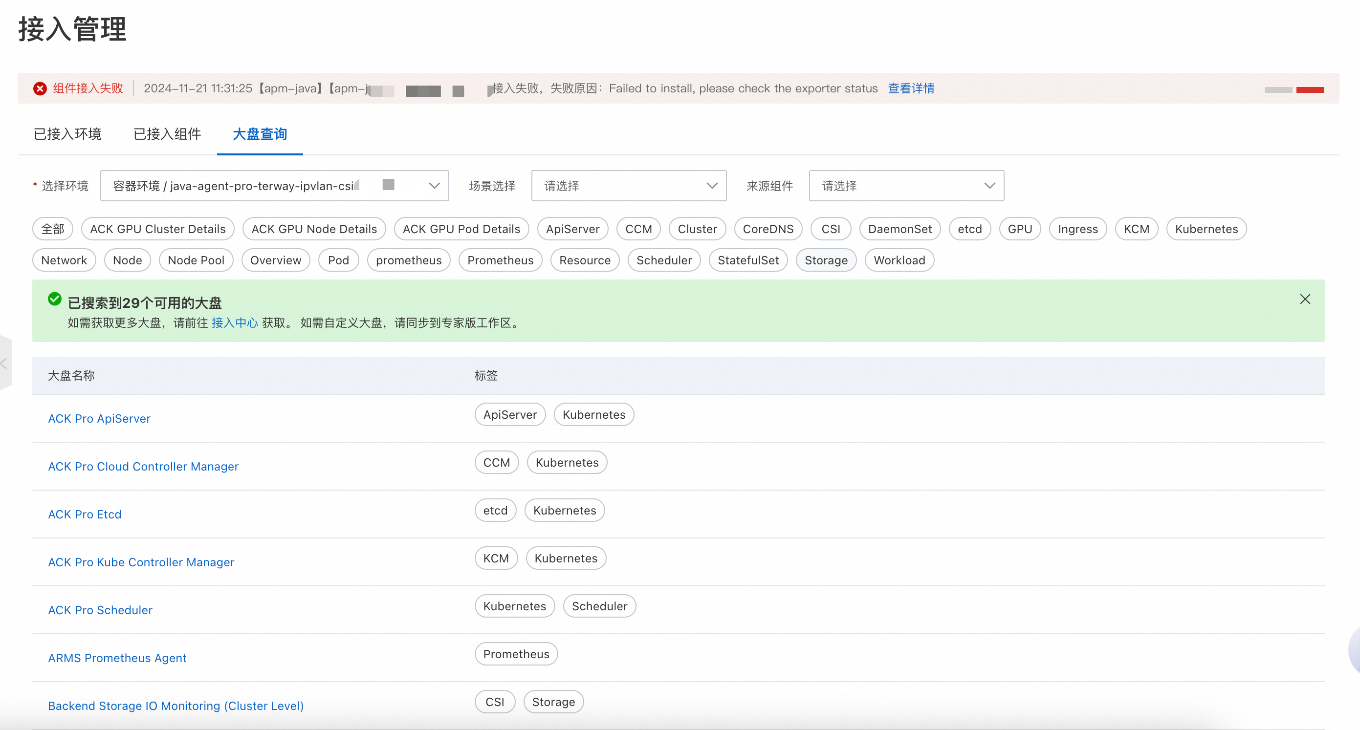Viewport: 1360px width, 730px height.
Task: Toggle the Cluster filter tag
Action: coord(698,229)
